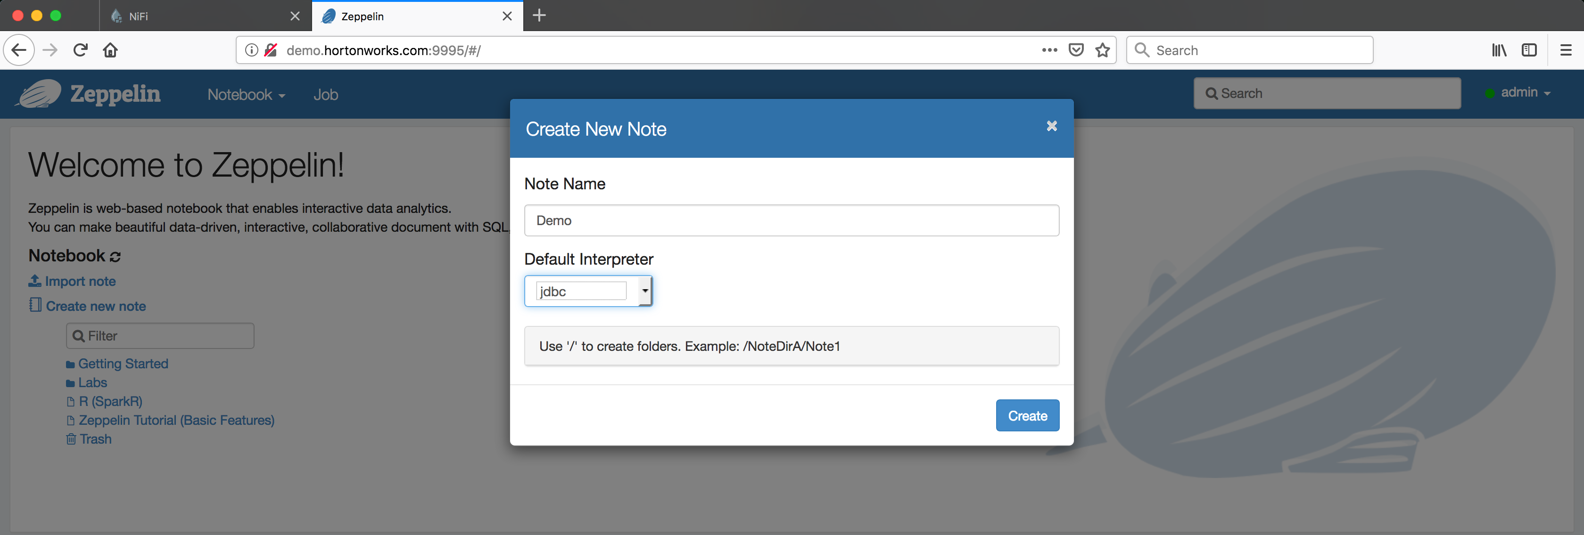Click the Note Name input field
The image size is (1584, 535).
pyautogui.click(x=791, y=220)
